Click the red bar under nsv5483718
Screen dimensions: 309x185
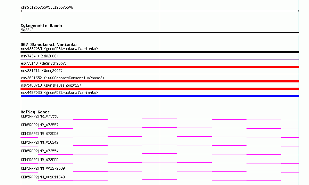[160, 89]
